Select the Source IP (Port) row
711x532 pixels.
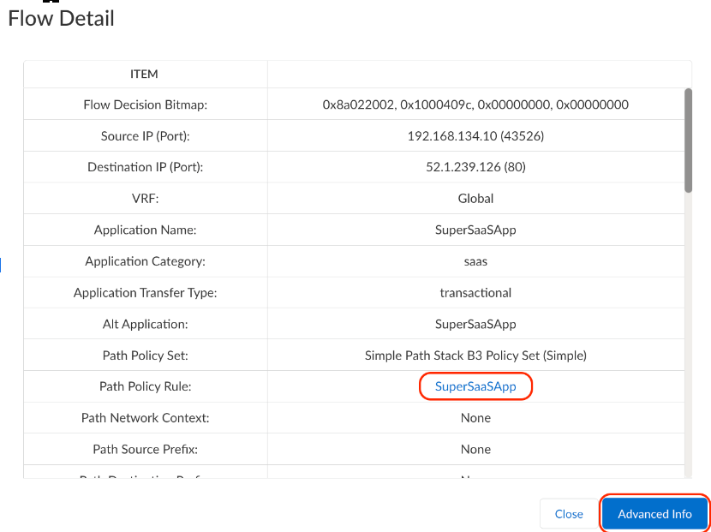(475, 135)
